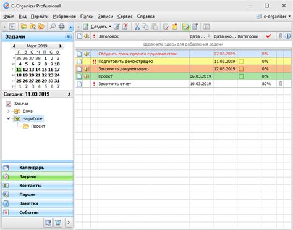Viewport: 293px width, 230px height.
Task: Click orange category swatch on Закончить документацию
Action: coord(241,69)
